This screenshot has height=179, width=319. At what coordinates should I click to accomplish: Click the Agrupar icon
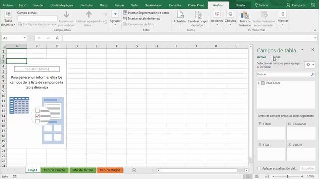115,14
